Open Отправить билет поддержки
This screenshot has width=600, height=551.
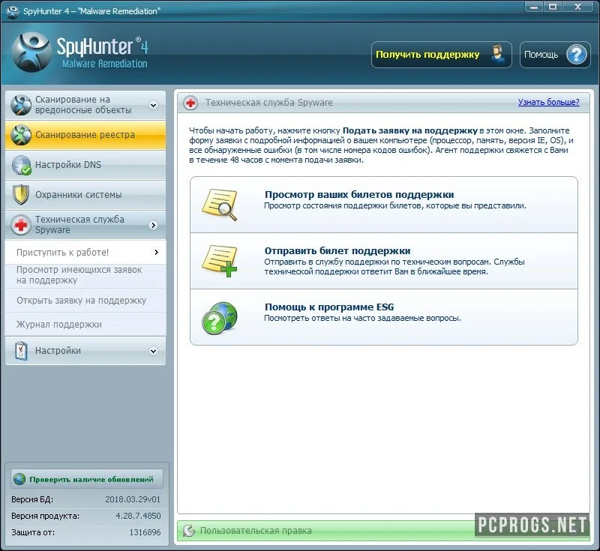(x=384, y=261)
